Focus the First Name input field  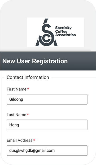coord(47,99)
